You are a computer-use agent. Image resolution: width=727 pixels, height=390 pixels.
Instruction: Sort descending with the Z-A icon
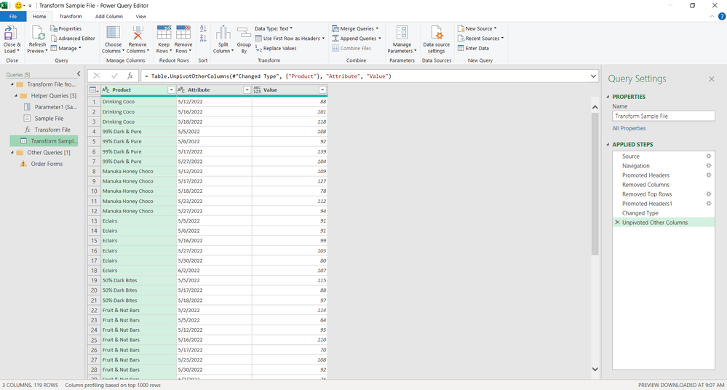coord(203,39)
